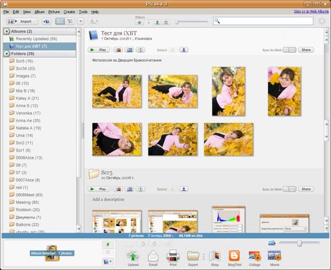Click the Movie icon in the bottom bar
331x270 pixels.
(x=274, y=258)
